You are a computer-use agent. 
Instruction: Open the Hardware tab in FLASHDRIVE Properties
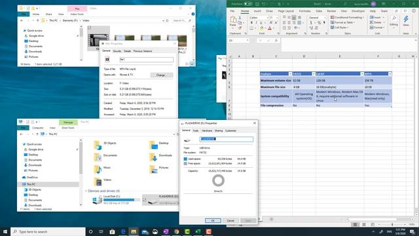tap(207, 131)
